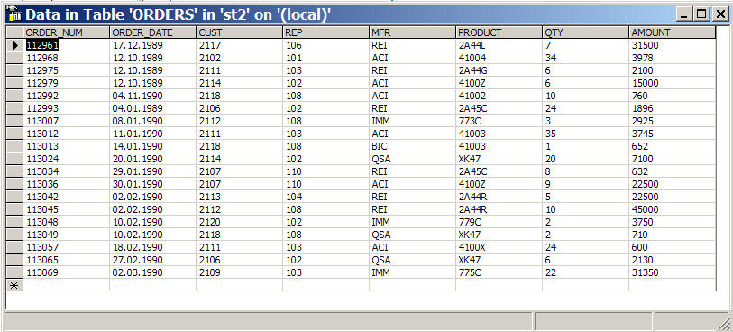
Task: Click product cell 2A44L
Action: pyautogui.click(x=499, y=45)
